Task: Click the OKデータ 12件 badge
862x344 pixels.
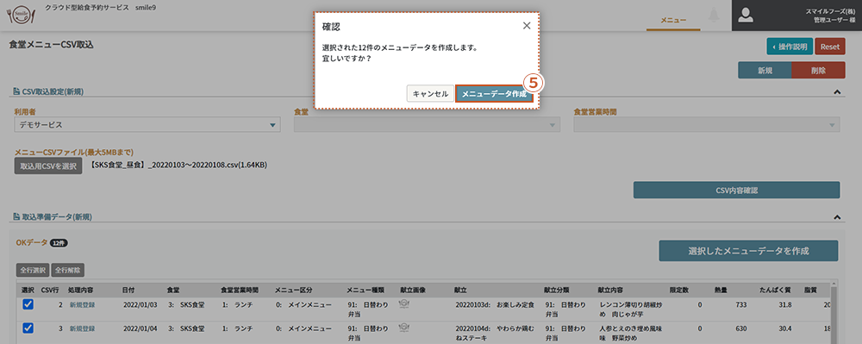Action: tap(59, 243)
